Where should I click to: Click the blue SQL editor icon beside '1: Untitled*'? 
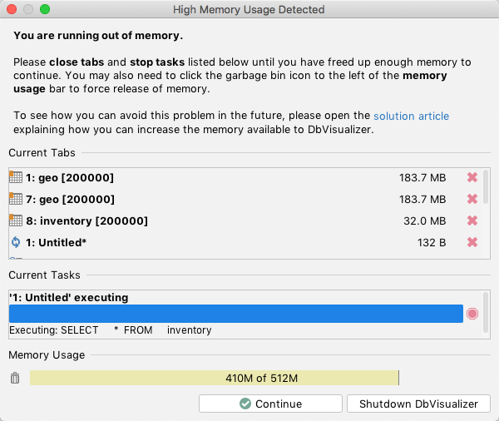pos(15,242)
